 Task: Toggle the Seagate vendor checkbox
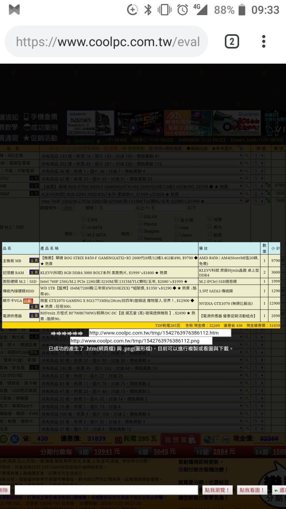[141, 231]
